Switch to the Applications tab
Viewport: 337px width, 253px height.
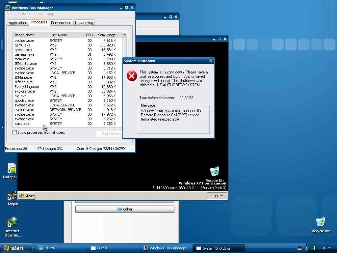(x=18, y=23)
